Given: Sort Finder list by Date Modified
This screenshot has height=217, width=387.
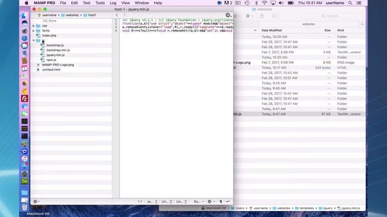Looking at the screenshot, I should pos(272,30).
